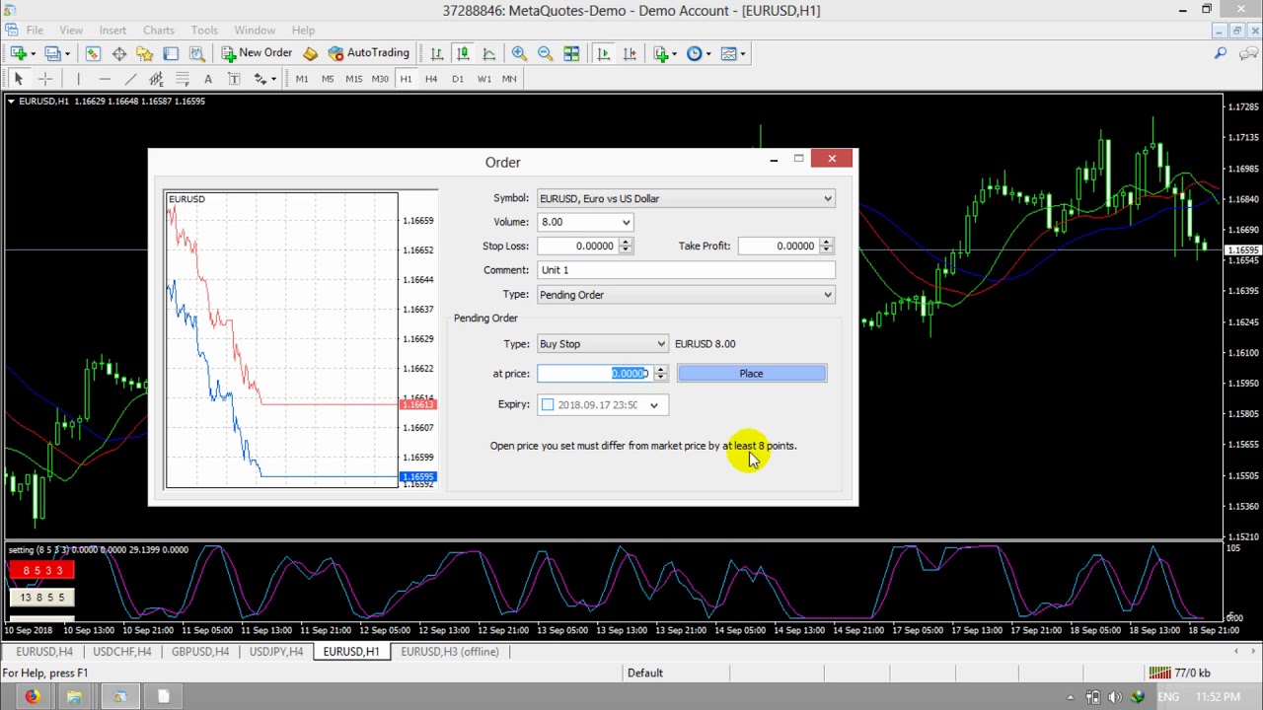Select the text A tool
1263x710 pixels.
207,79
